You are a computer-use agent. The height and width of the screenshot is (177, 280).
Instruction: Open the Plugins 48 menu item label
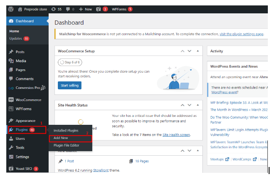[22, 130]
